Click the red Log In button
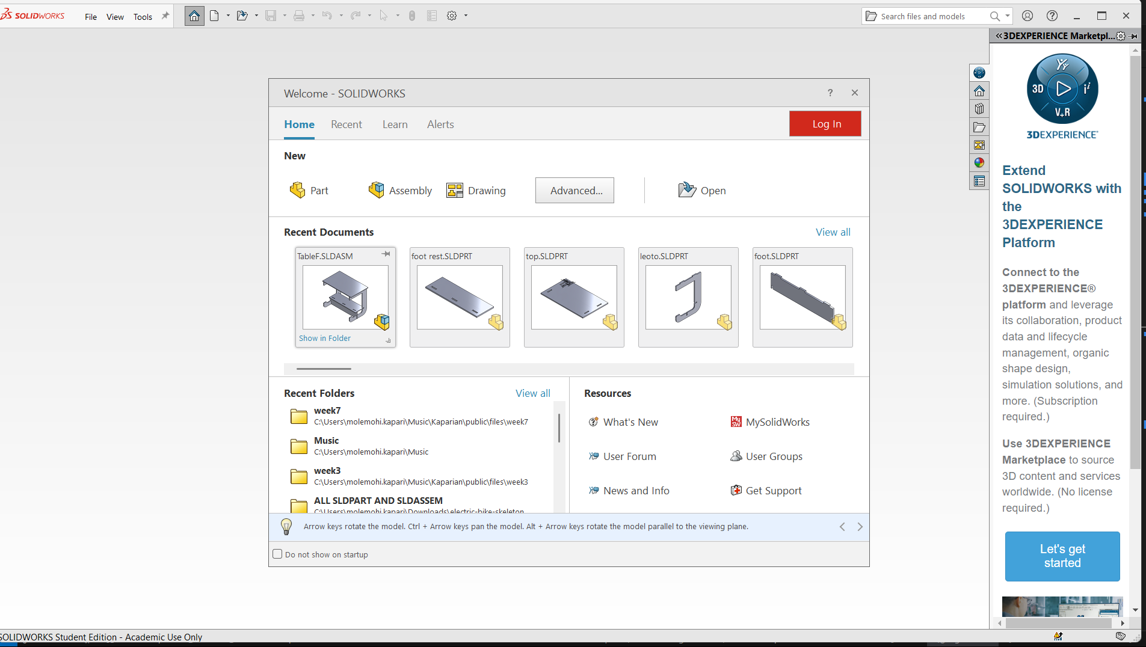 click(x=825, y=124)
